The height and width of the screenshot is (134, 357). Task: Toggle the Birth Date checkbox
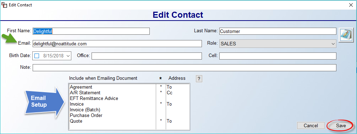(37, 56)
